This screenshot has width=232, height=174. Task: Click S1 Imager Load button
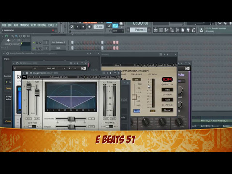103,77
